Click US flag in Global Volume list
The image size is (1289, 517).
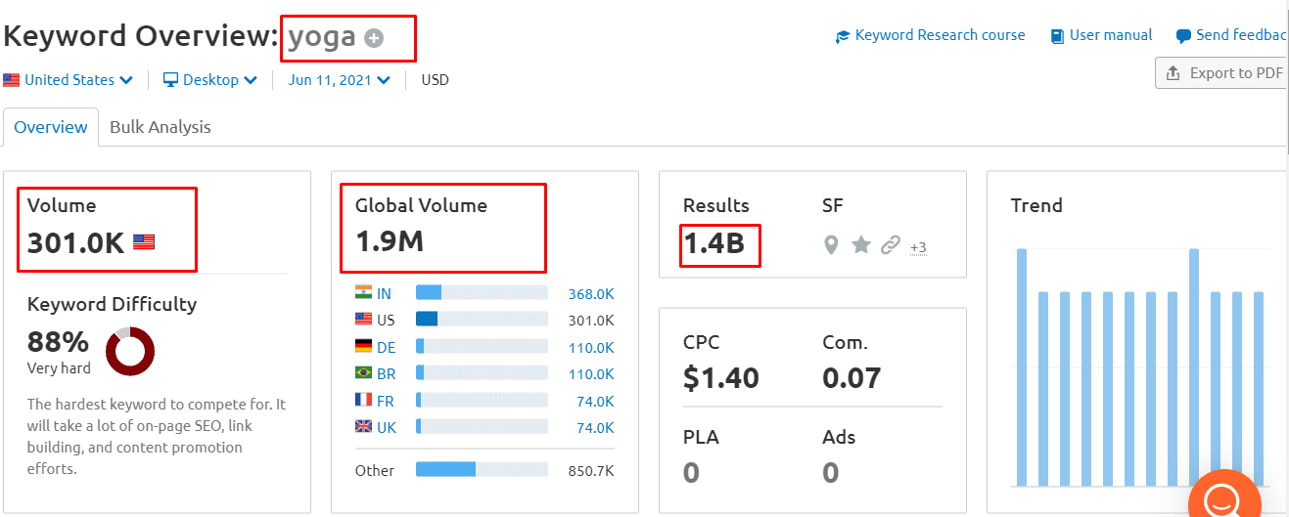tap(363, 320)
